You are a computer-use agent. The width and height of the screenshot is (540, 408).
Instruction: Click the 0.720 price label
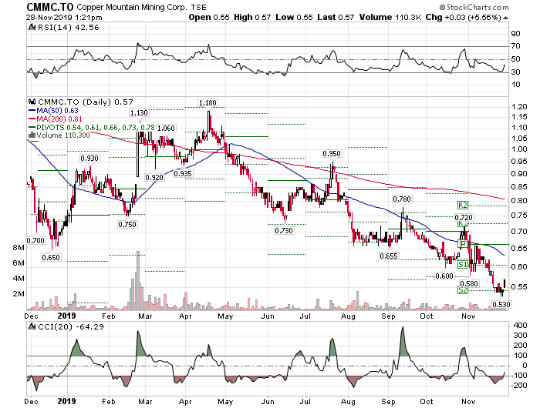[x=464, y=217]
